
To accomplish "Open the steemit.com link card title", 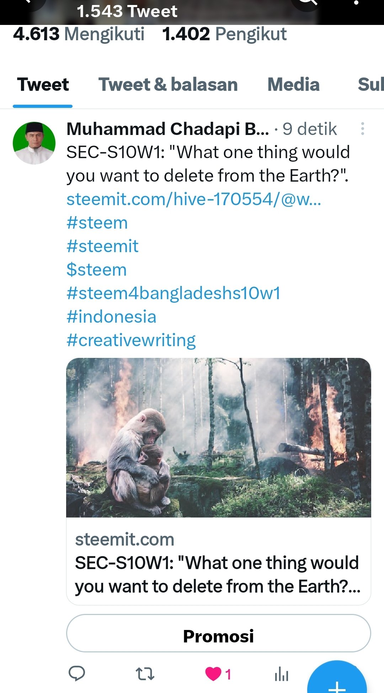I will point(218,574).
